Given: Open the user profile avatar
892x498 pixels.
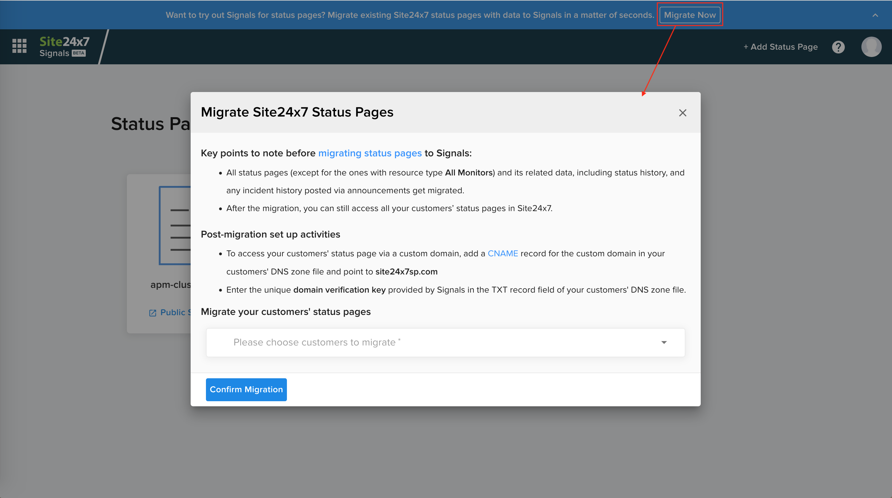Looking at the screenshot, I should [x=871, y=47].
